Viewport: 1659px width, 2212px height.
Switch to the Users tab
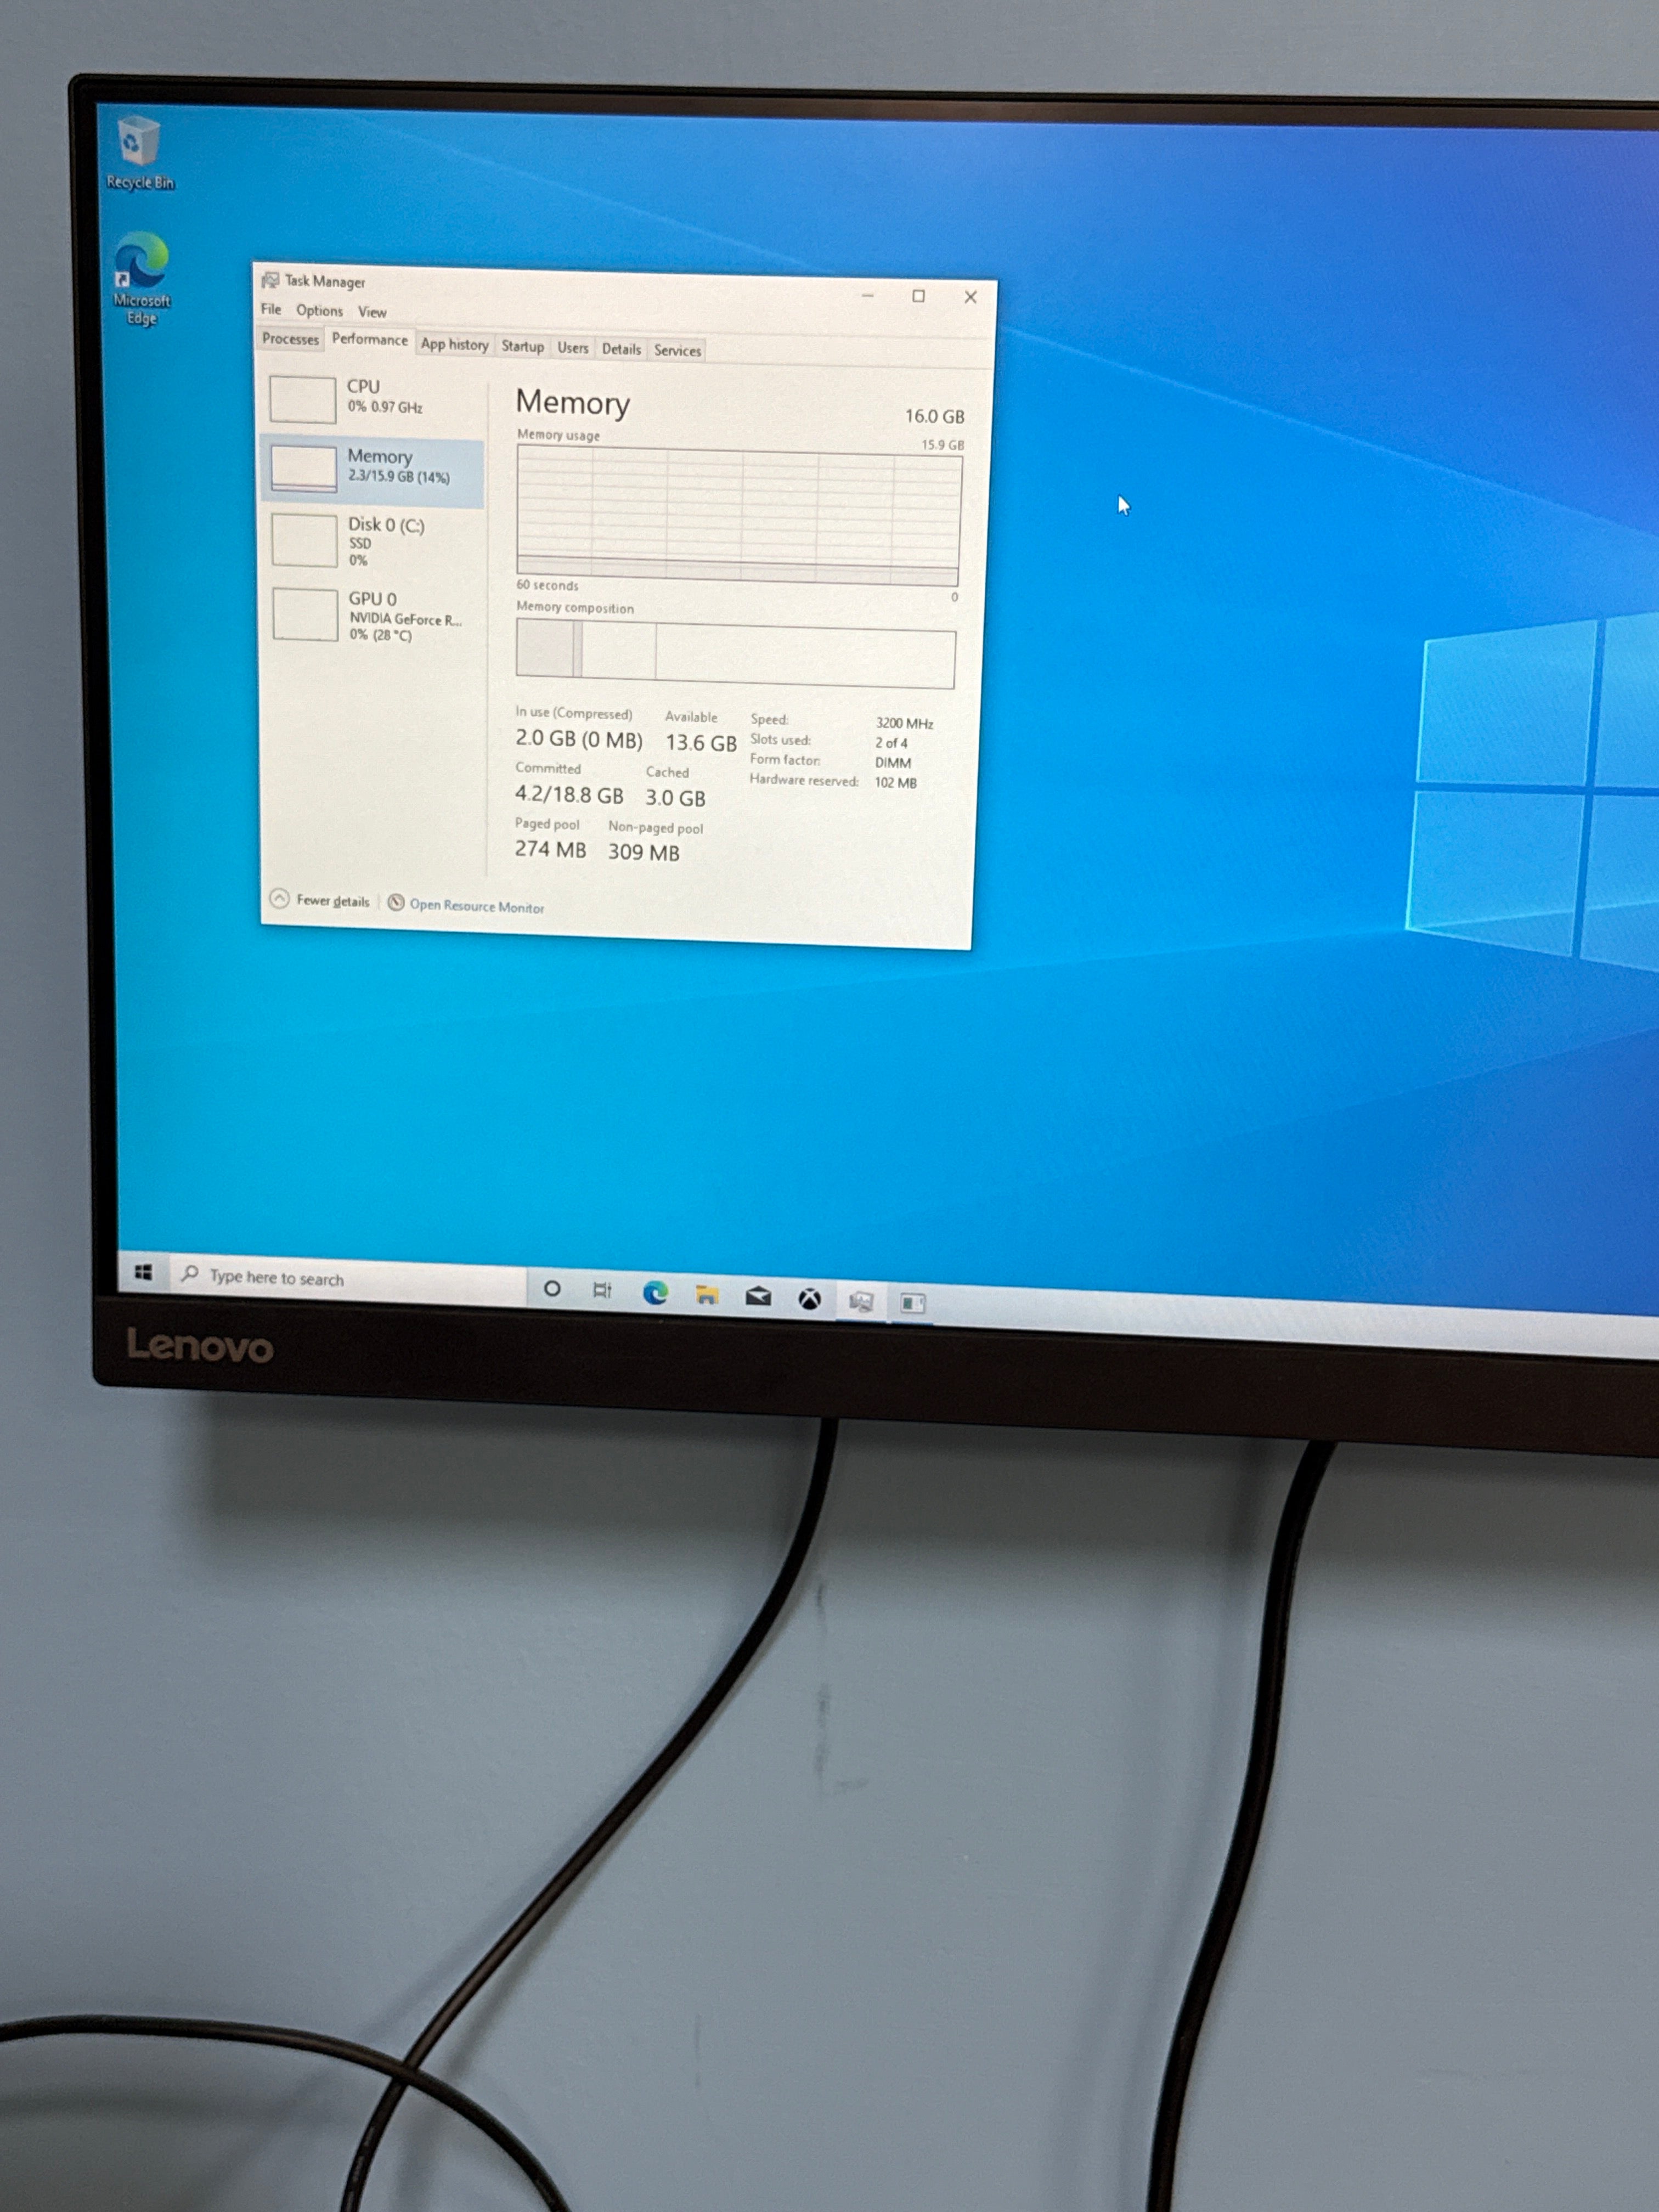pos(572,348)
